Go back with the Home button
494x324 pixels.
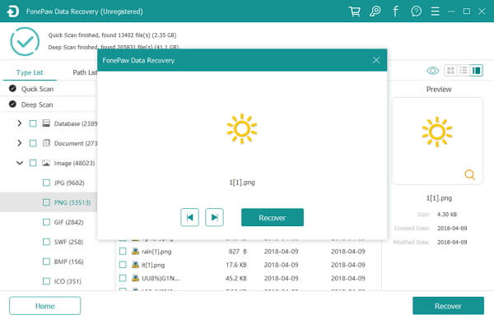pyautogui.click(x=44, y=306)
